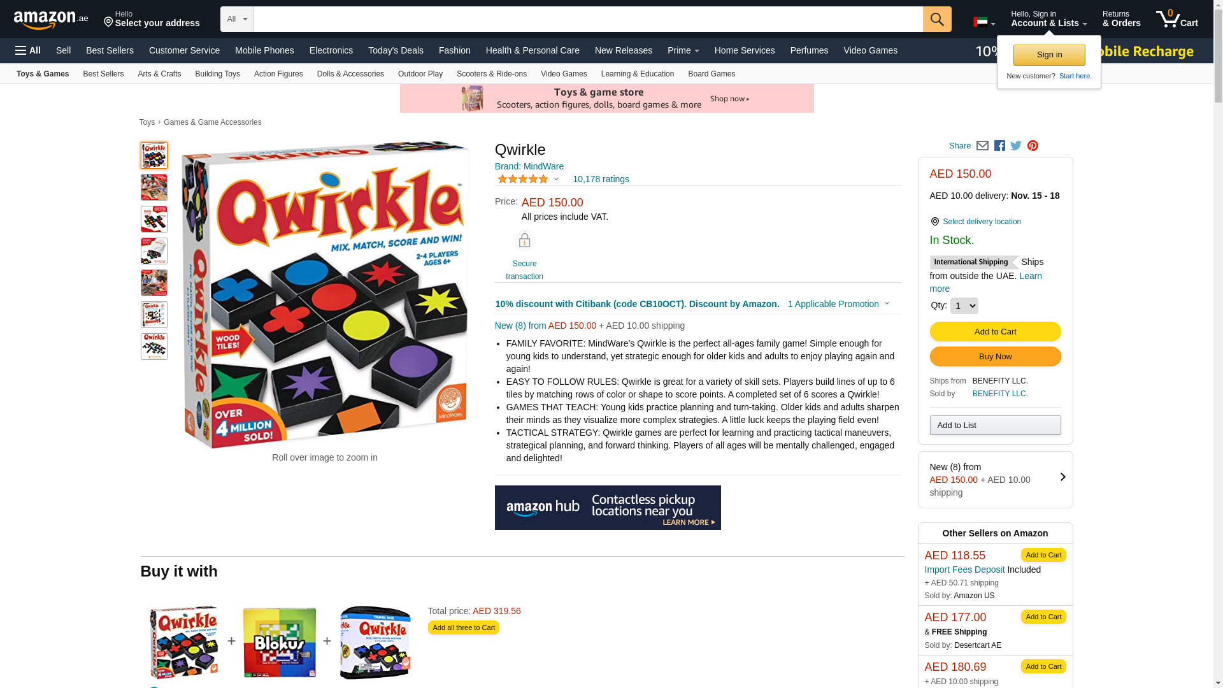Share on Pinterest icon
This screenshot has height=688, width=1223.
click(1033, 146)
